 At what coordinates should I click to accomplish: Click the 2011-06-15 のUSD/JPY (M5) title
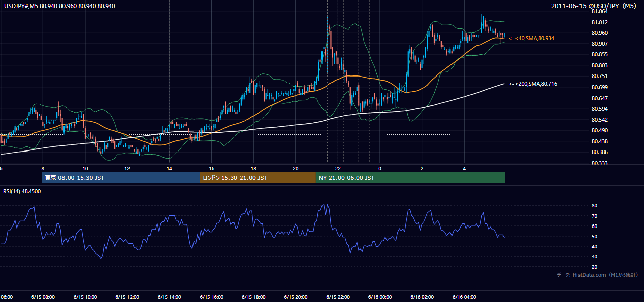[595, 6]
